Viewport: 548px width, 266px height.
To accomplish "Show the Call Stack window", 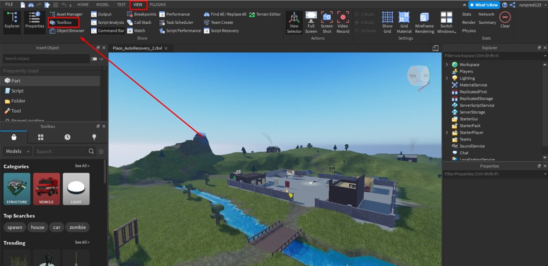I will pos(139,22).
